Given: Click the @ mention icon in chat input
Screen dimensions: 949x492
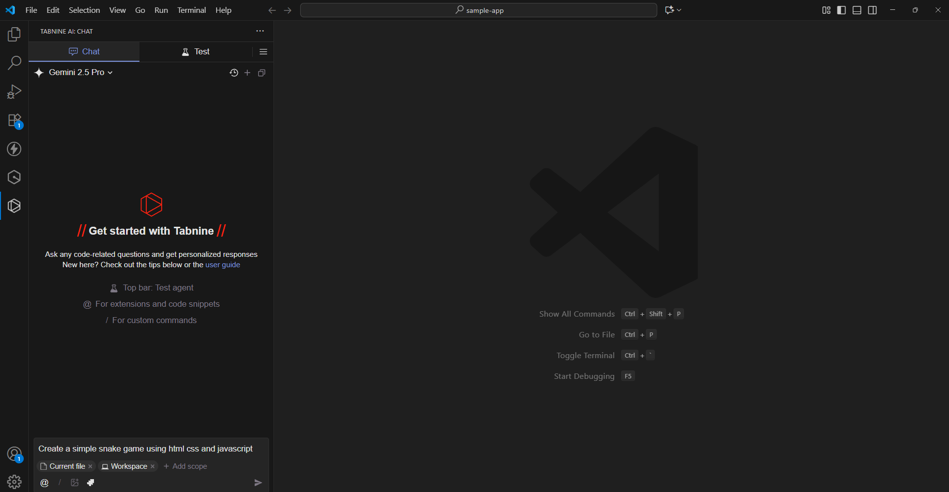Looking at the screenshot, I should tap(45, 483).
